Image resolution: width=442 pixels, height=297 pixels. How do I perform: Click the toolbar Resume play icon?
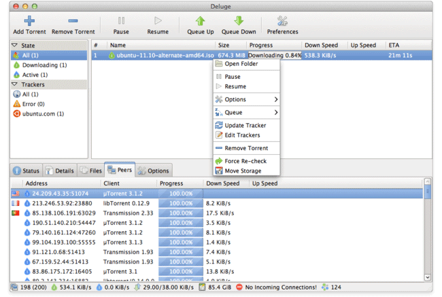point(158,20)
